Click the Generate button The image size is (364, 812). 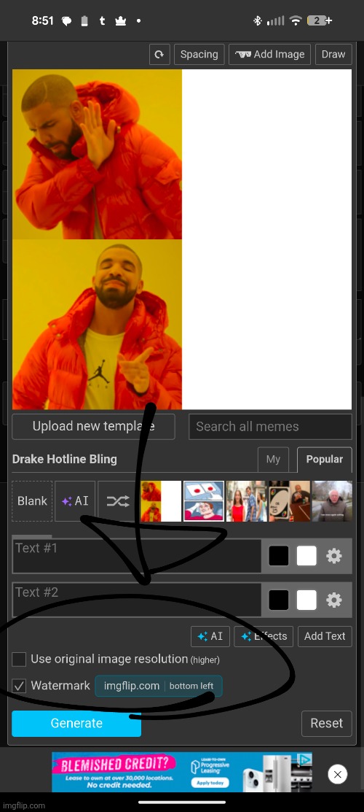pyautogui.click(x=76, y=724)
